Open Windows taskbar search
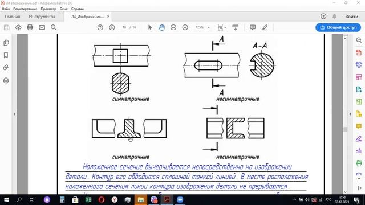Viewport: 365px width, 205px height. click(x=19, y=200)
